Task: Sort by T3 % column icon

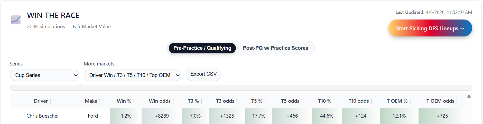Action: click(202, 101)
